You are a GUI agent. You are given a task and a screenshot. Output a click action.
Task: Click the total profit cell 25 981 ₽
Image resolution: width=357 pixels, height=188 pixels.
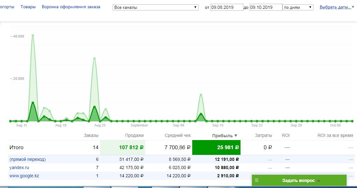point(216,148)
